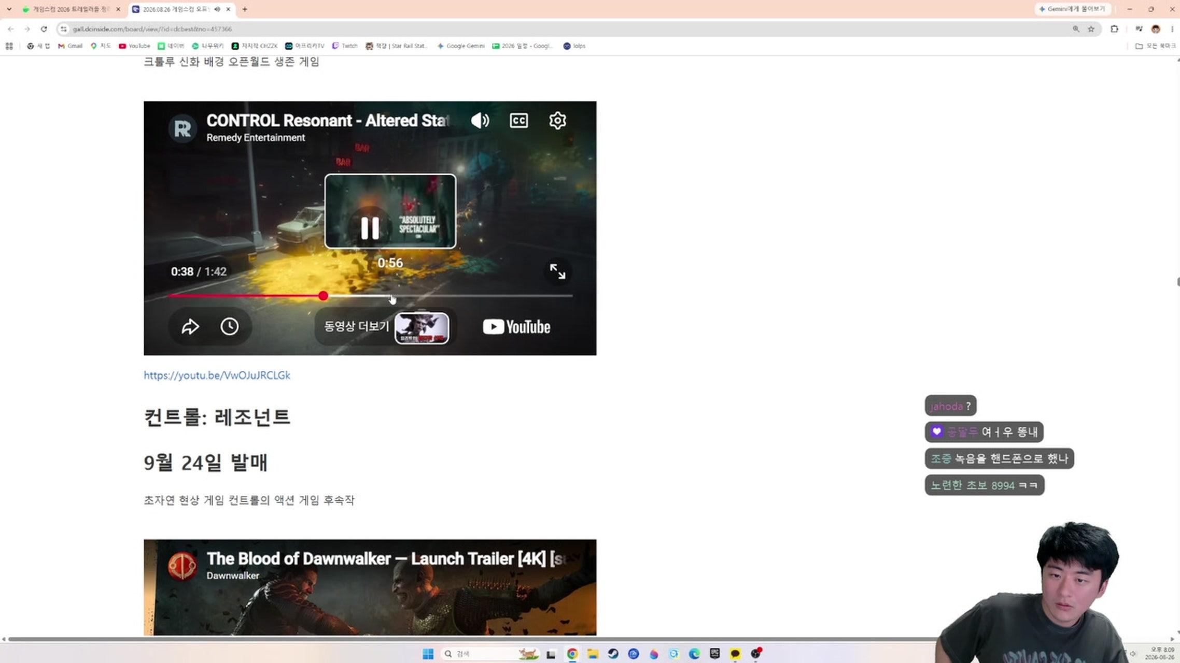Screen dimensions: 1180x663
Task: Click the share arrow on the video
Action: [x=190, y=326]
